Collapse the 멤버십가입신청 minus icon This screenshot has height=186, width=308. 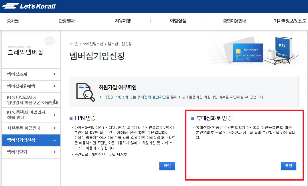pos(55,140)
